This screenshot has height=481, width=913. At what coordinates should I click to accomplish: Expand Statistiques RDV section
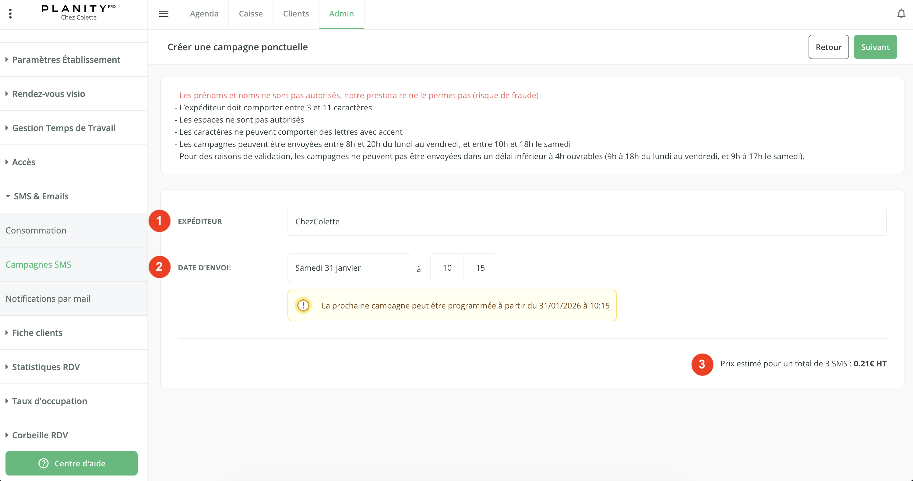pyautogui.click(x=46, y=367)
